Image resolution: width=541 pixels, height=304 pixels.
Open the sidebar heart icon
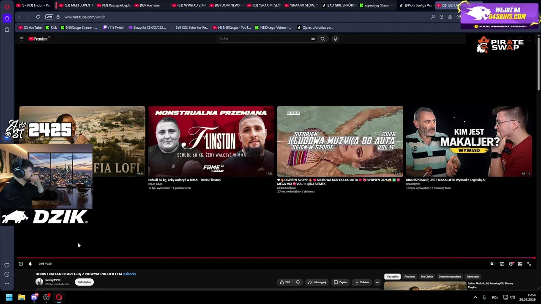click(7, 265)
